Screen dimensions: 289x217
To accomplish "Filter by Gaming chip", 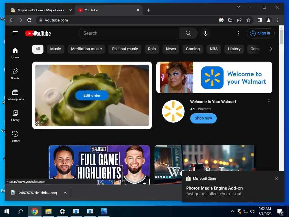I will coord(193,49).
